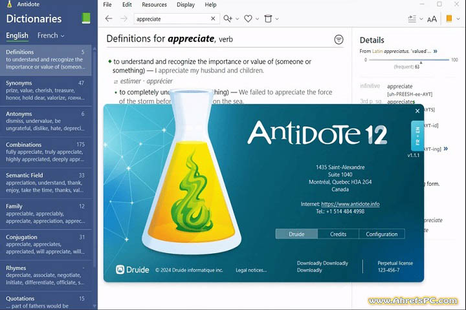Open the Resources menu
Screen dimensions: 466x310
[x=154, y=5]
